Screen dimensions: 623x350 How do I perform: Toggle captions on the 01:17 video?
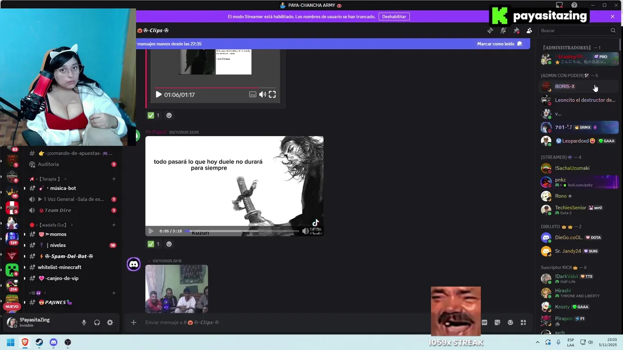[x=253, y=94]
